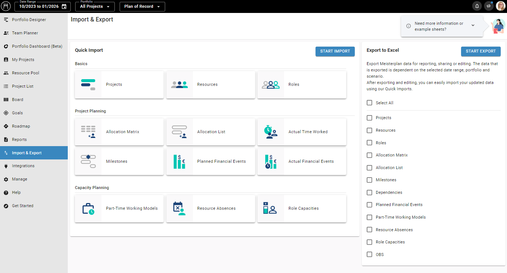Click the Help question mark icon
This screenshot has width=507, height=273.
[x=6, y=192]
